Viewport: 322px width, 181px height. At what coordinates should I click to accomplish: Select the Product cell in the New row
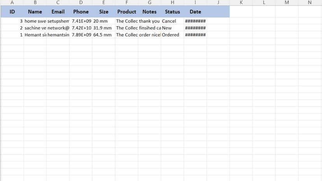127,28
